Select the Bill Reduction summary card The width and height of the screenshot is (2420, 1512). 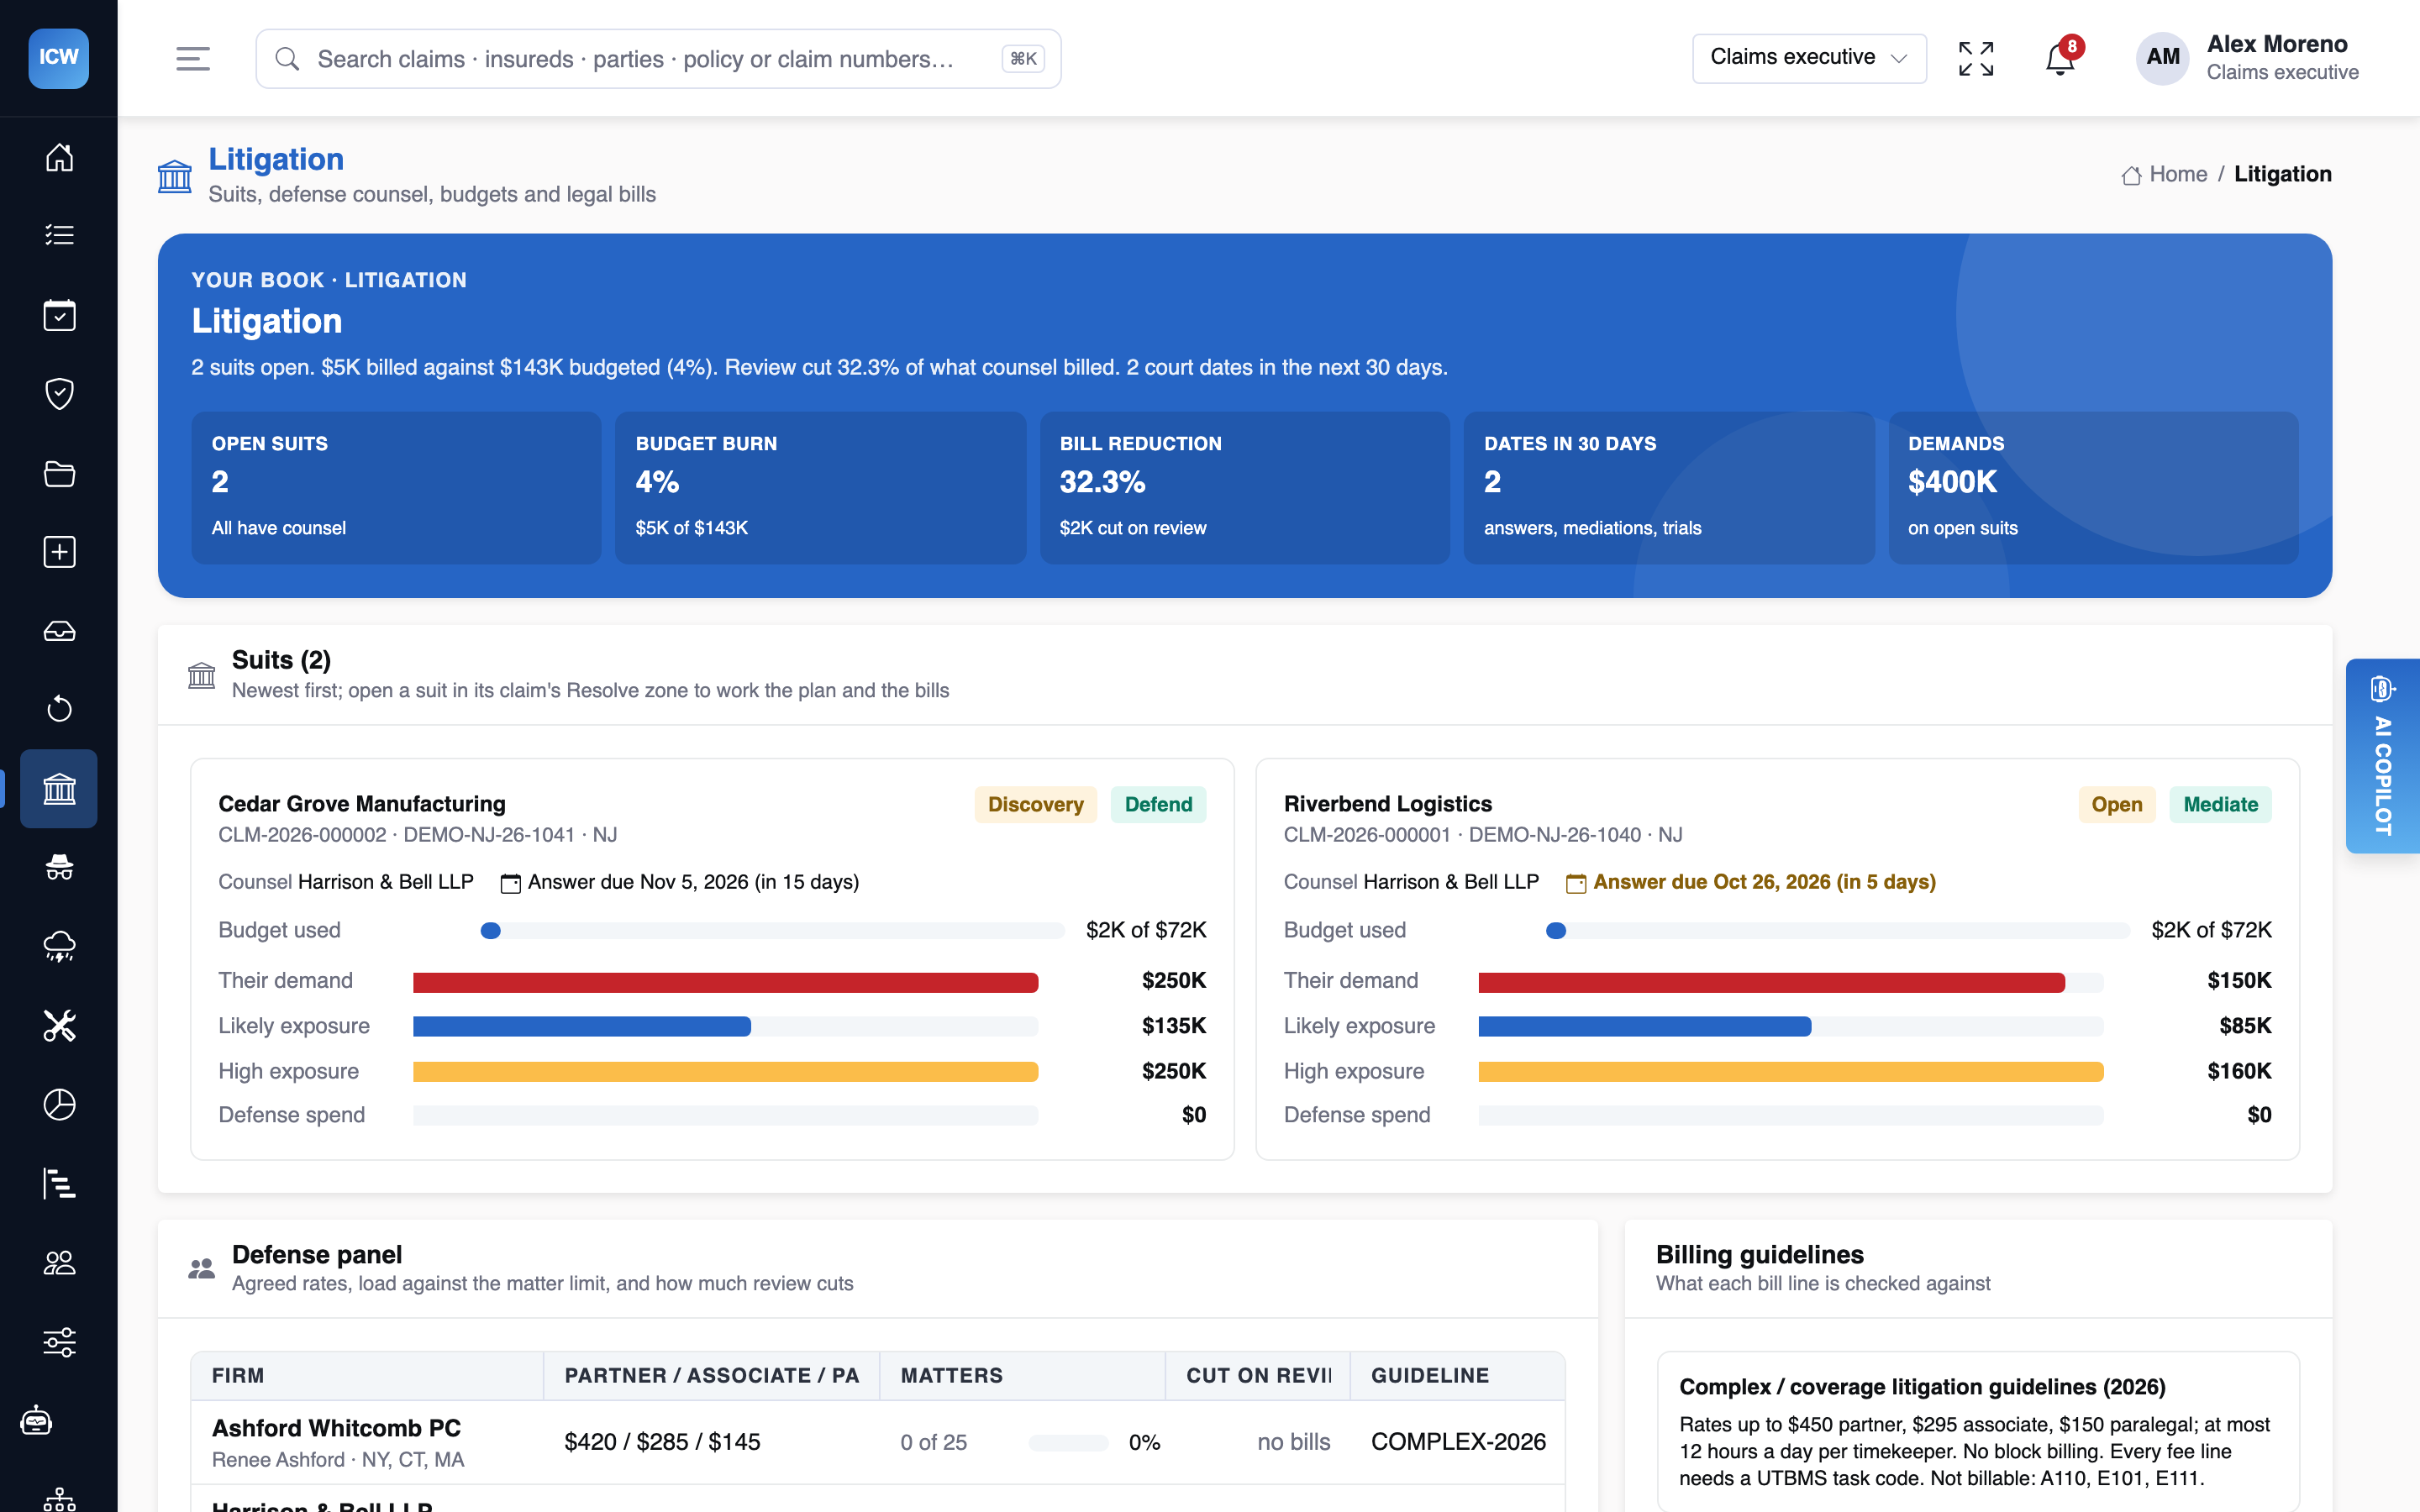coord(1245,488)
